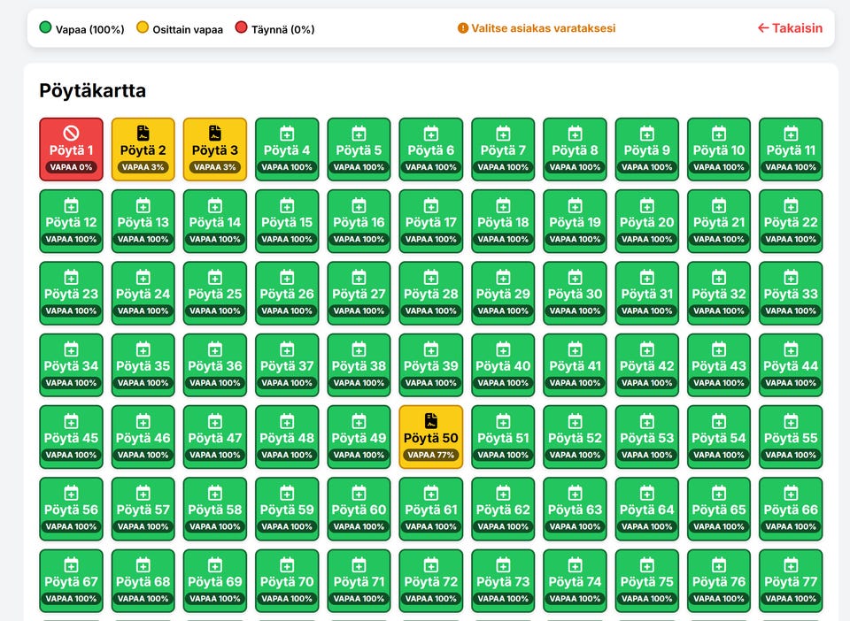The width and height of the screenshot is (850, 621).
Task: Select table card Pöytä 26
Action: click(x=287, y=294)
